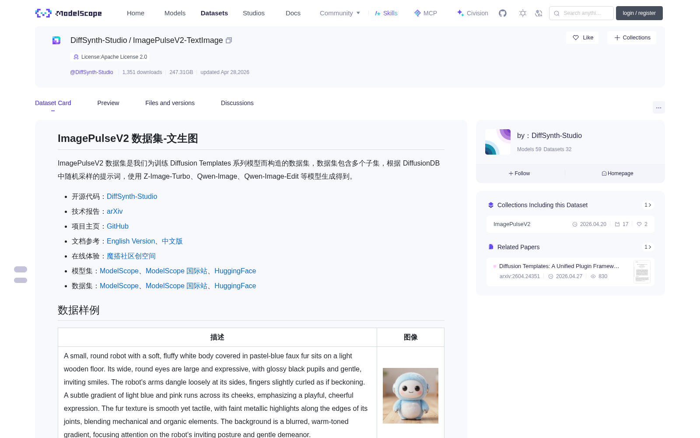
Task: Open ModelScope link in 数据集 row
Action: point(119,286)
